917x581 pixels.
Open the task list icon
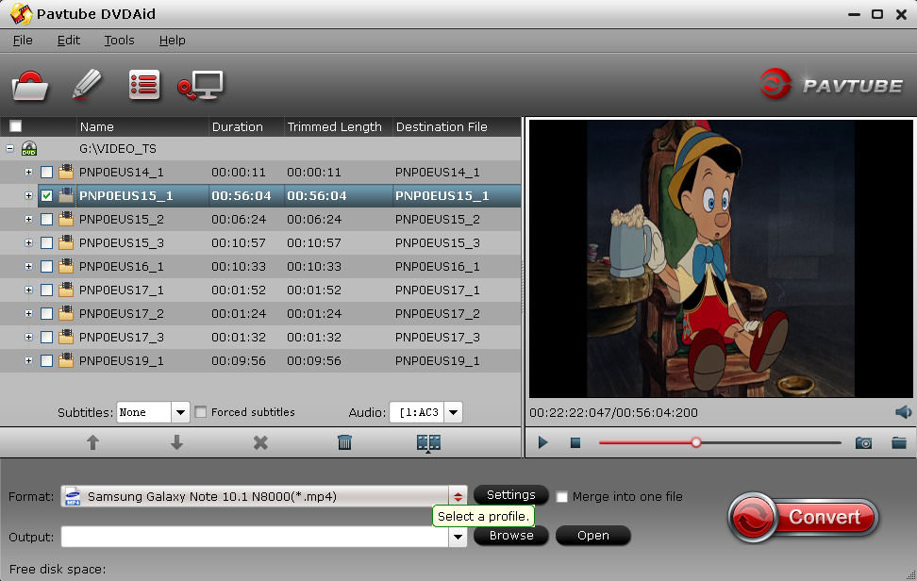(143, 85)
